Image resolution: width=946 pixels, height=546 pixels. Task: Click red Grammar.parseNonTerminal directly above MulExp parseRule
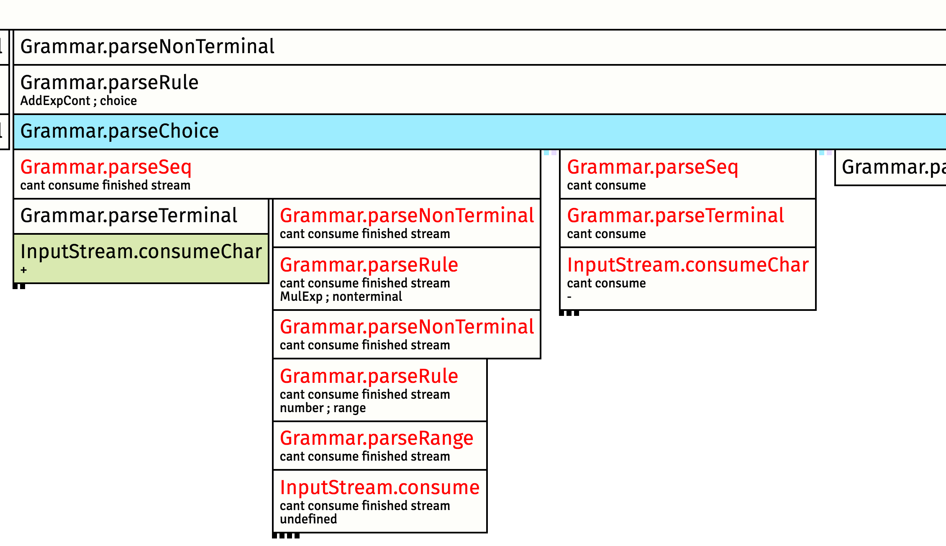click(406, 223)
